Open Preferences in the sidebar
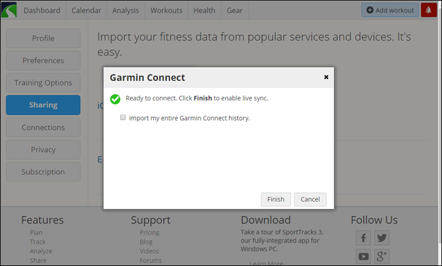The width and height of the screenshot is (442, 266). tap(43, 60)
